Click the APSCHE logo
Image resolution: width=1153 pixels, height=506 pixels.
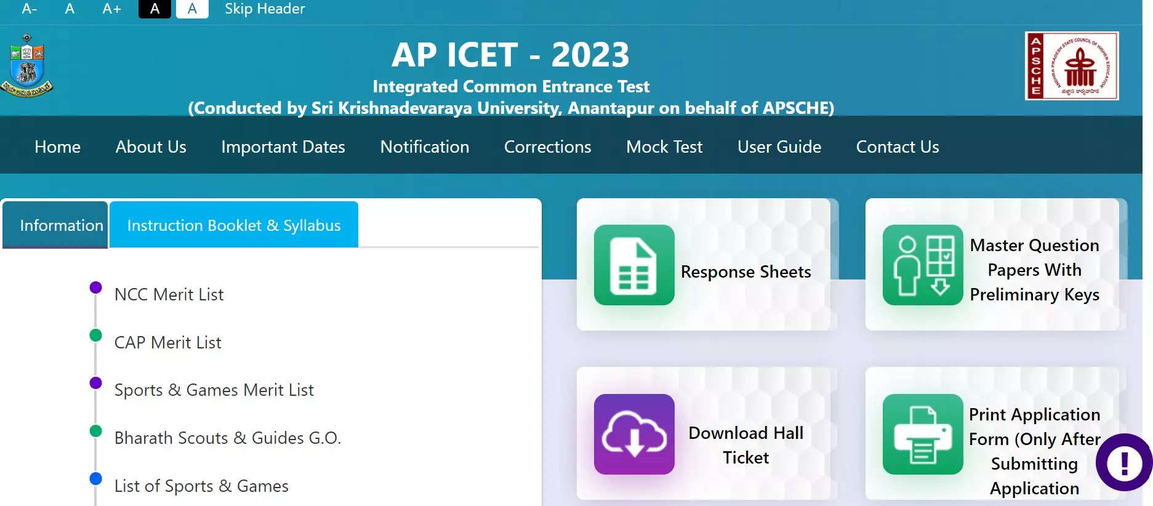(1072, 66)
